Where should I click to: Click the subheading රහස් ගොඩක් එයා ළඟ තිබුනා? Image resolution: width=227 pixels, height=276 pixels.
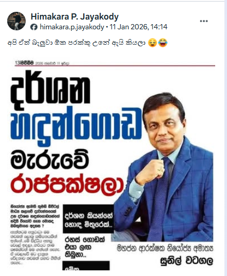coord(85,247)
